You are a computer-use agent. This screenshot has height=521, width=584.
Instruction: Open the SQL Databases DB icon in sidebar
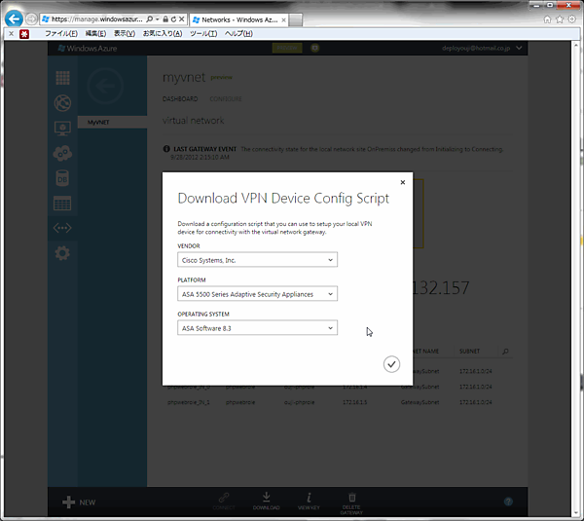pos(62,178)
